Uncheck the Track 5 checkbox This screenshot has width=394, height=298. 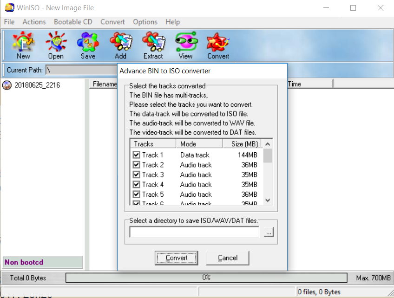[x=136, y=194]
